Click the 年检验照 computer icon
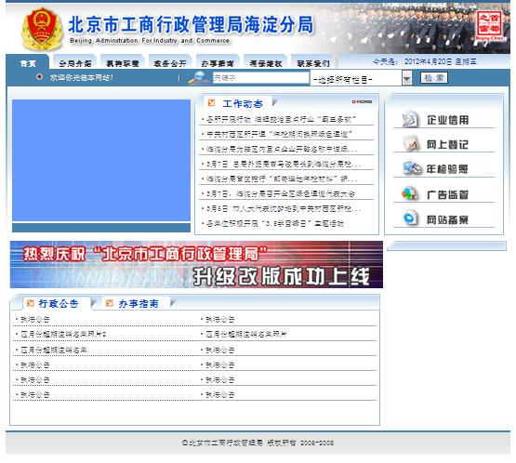Viewport: 516px width, 463px height. 412,168
